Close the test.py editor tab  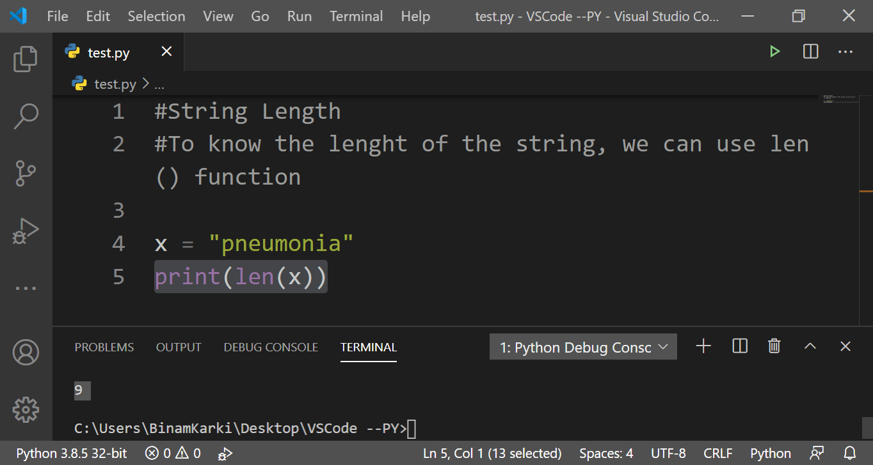tap(166, 52)
